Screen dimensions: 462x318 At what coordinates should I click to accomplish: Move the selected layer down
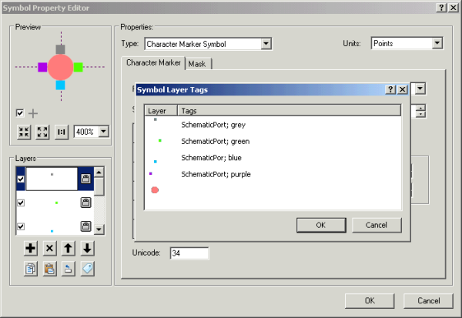coord(87,248)
